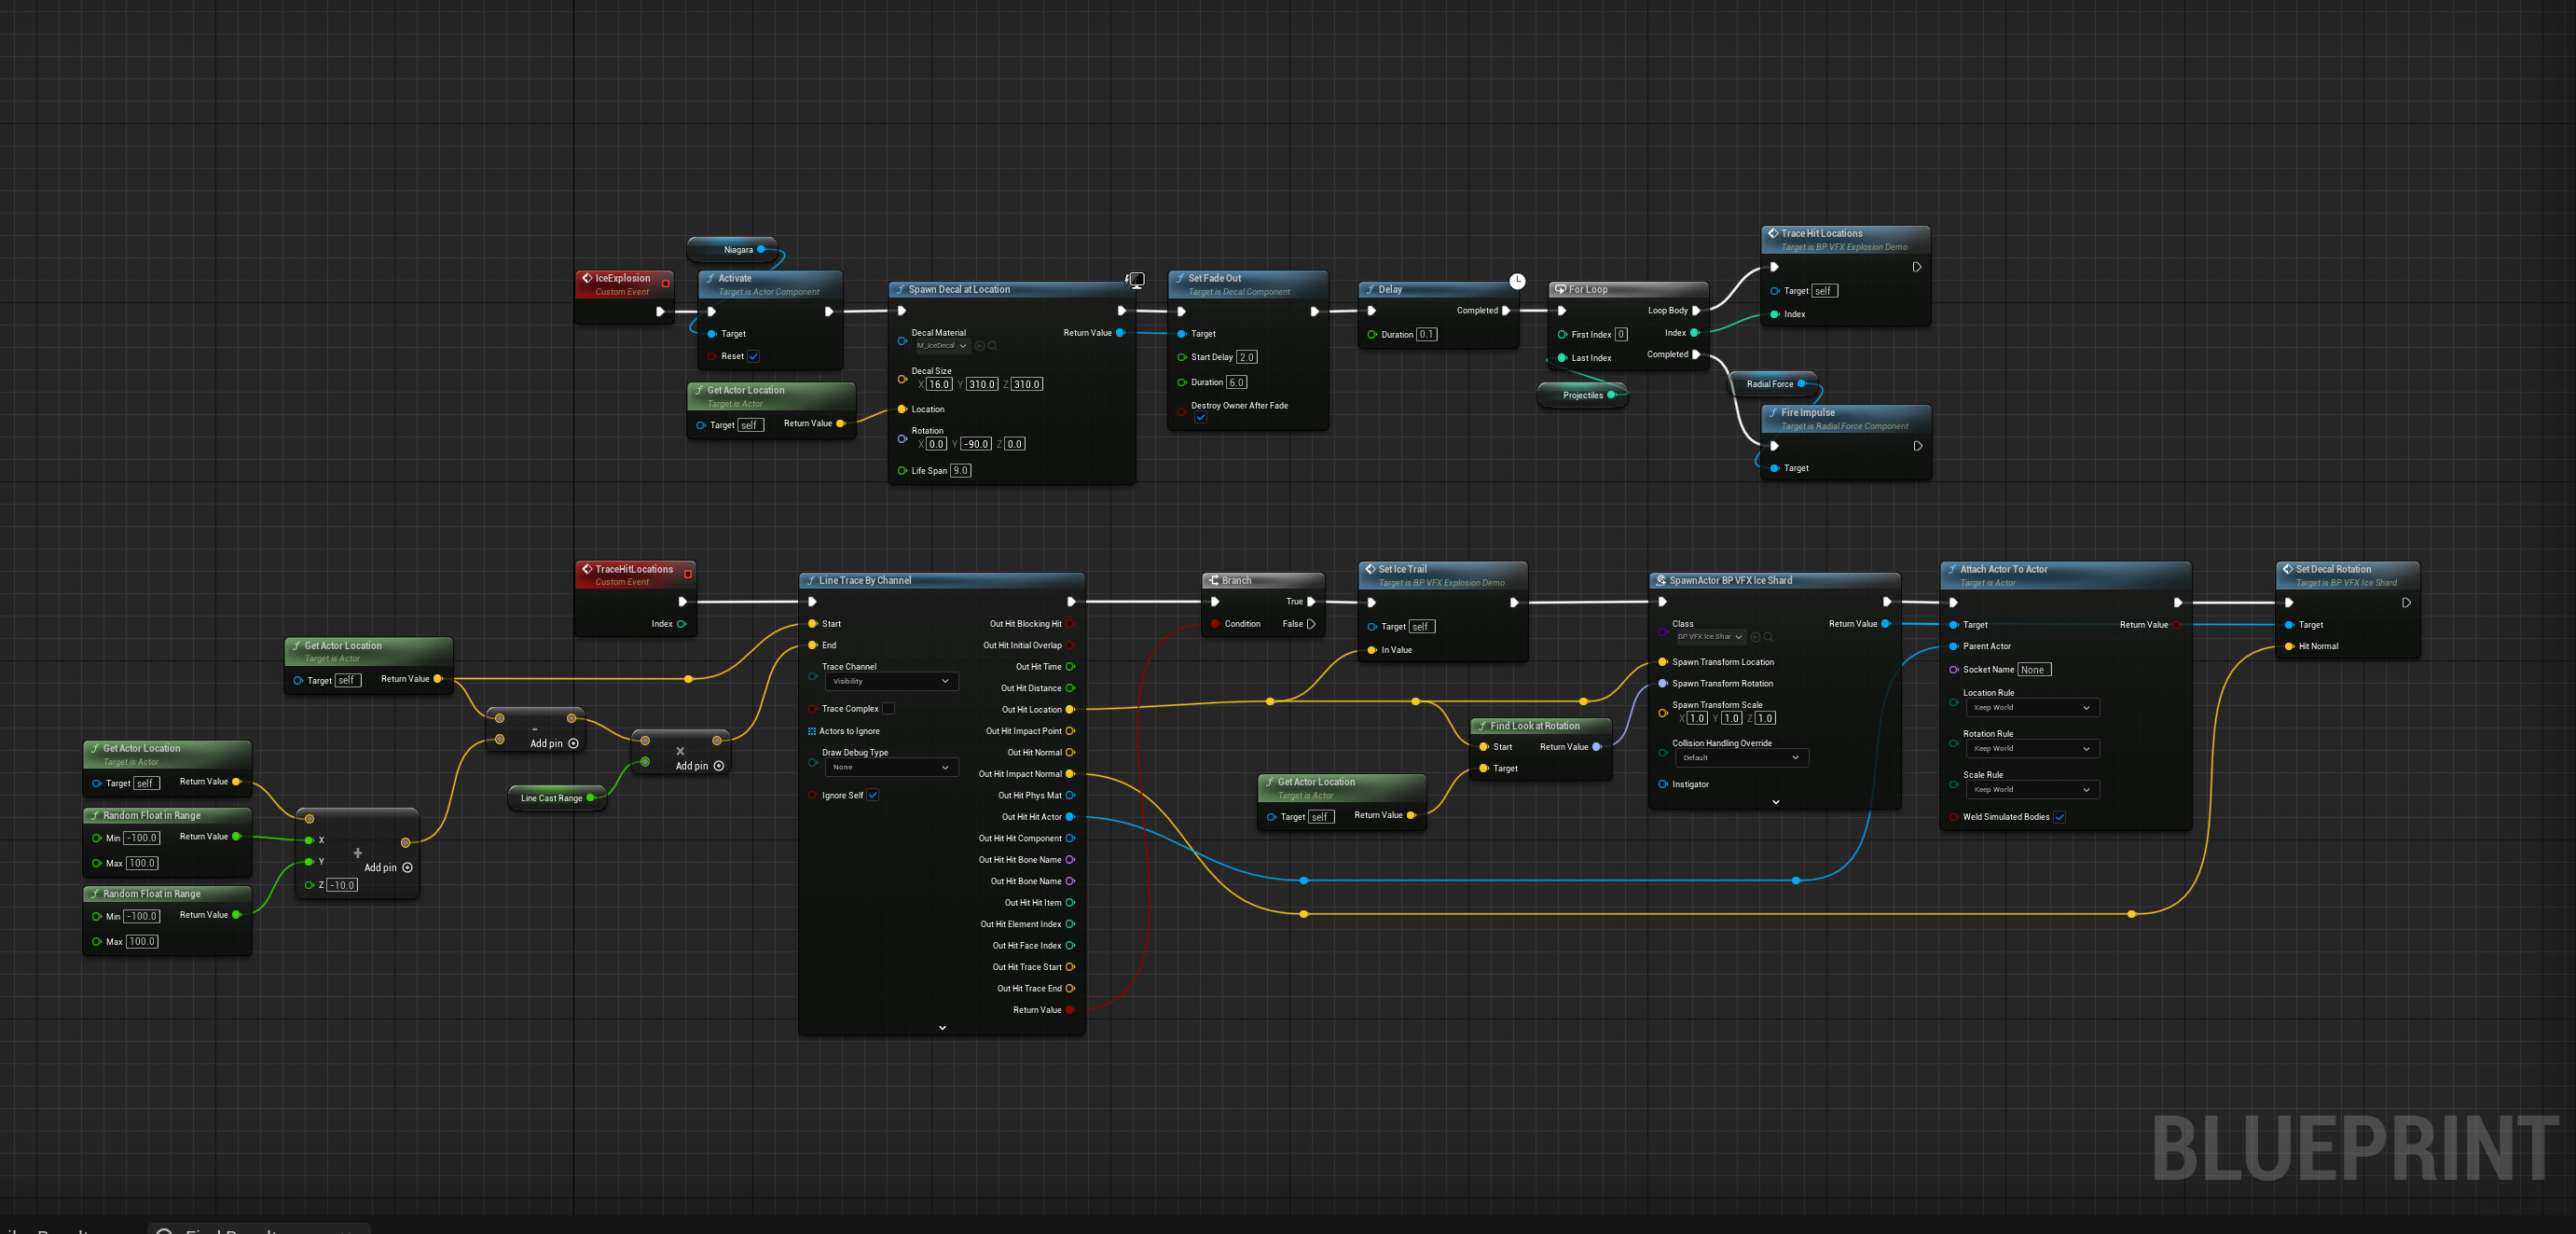Screen dimensions: 2576x1234
Task: Click the Fire Impulse node title
Action: coord(1807,412)
